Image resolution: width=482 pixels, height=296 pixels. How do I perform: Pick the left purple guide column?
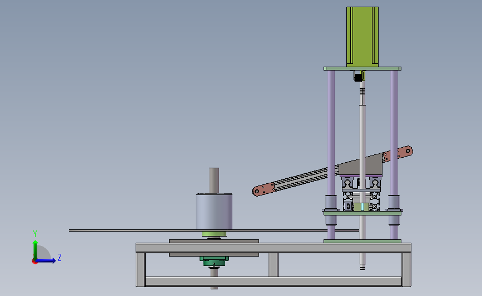pos(331,132)
